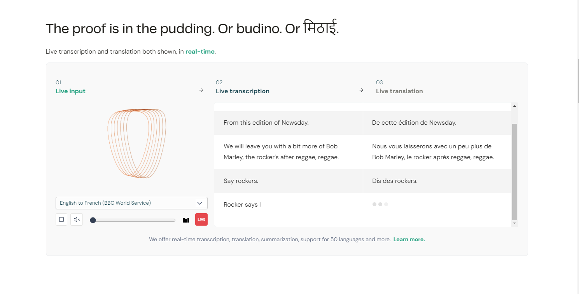Screen dimensions: 579x294
Task: Click the red LIVE indicator button
Action: [201, 219]
